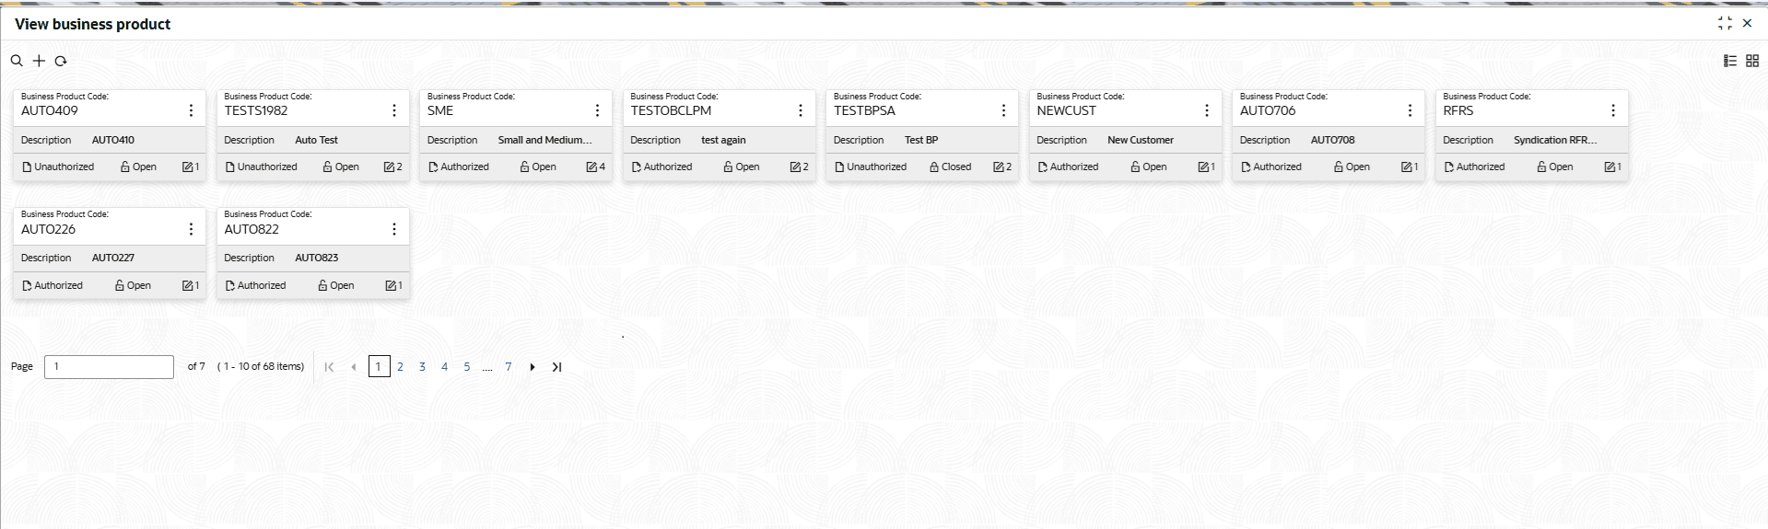Click the 'test again' description text
This screenshot has height=529, width=1768.
723,141
